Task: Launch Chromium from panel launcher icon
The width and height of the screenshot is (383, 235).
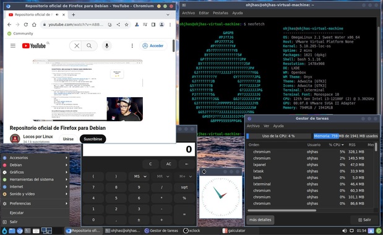Action: (20, 231)
